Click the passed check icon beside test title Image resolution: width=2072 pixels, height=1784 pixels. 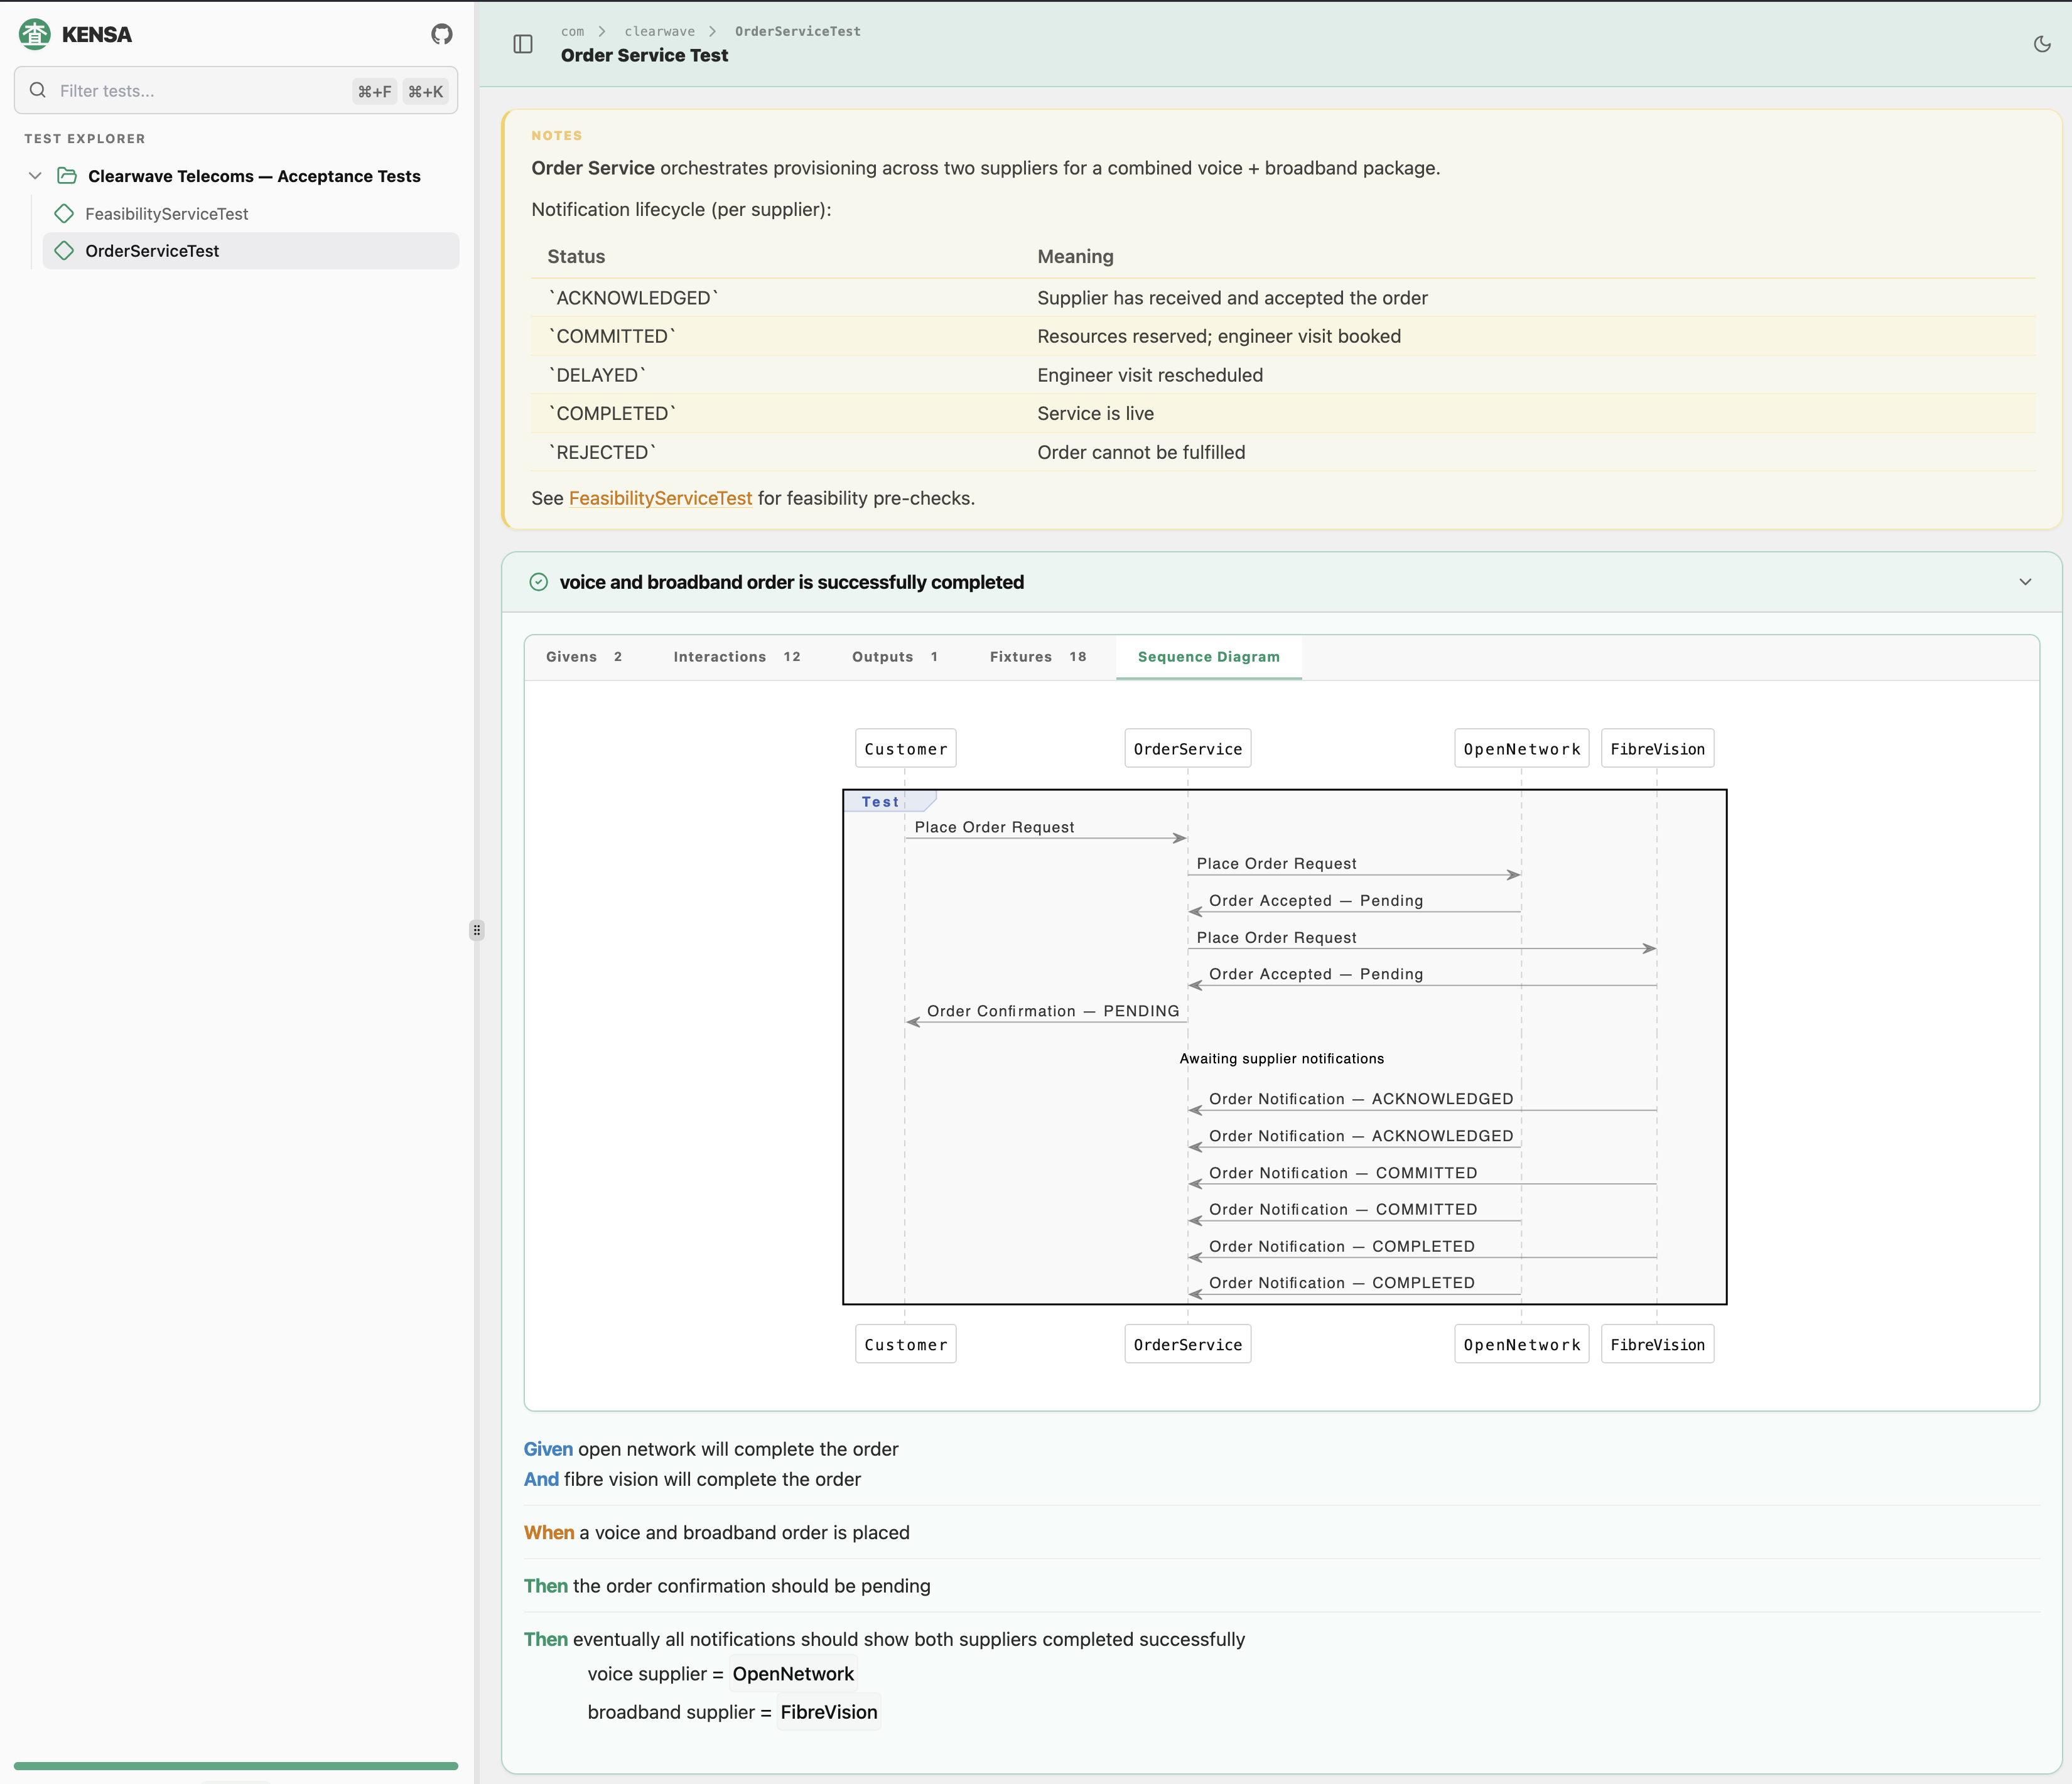click(x=538, y=582)
